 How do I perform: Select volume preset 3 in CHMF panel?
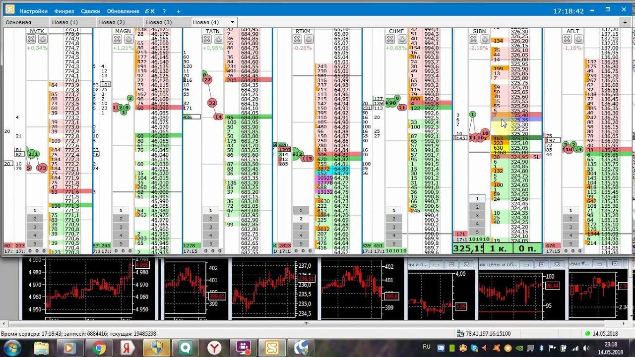click(394, 227)
